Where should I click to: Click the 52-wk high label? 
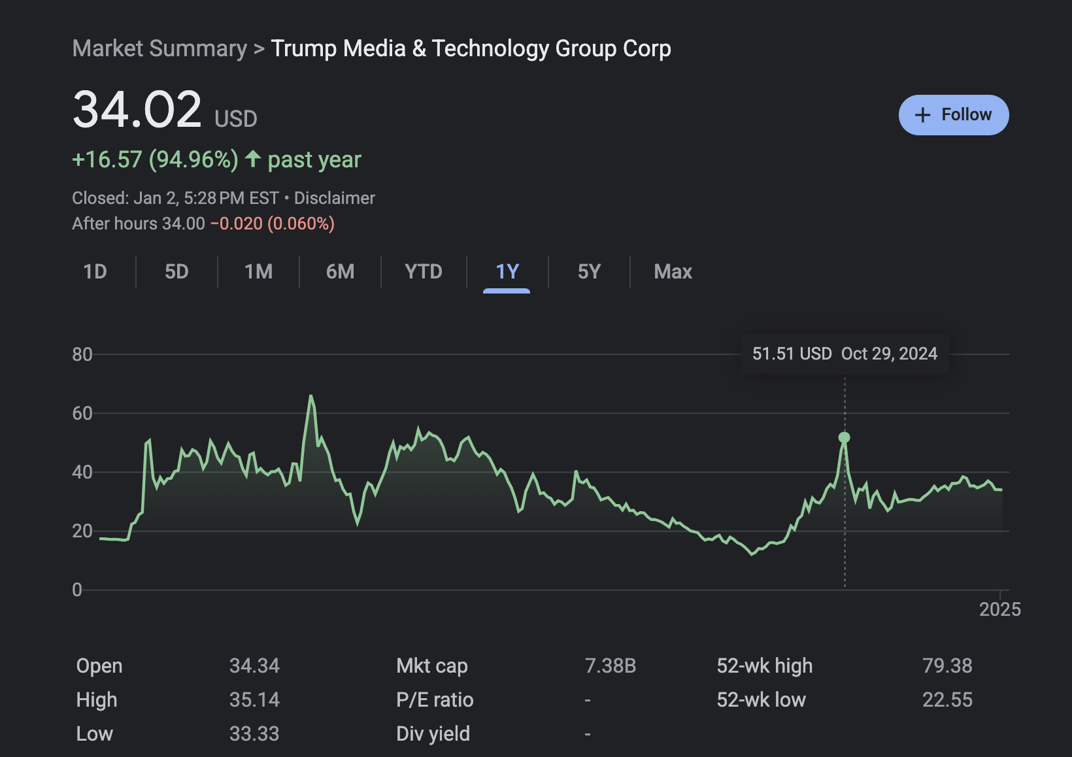(764, 665)
